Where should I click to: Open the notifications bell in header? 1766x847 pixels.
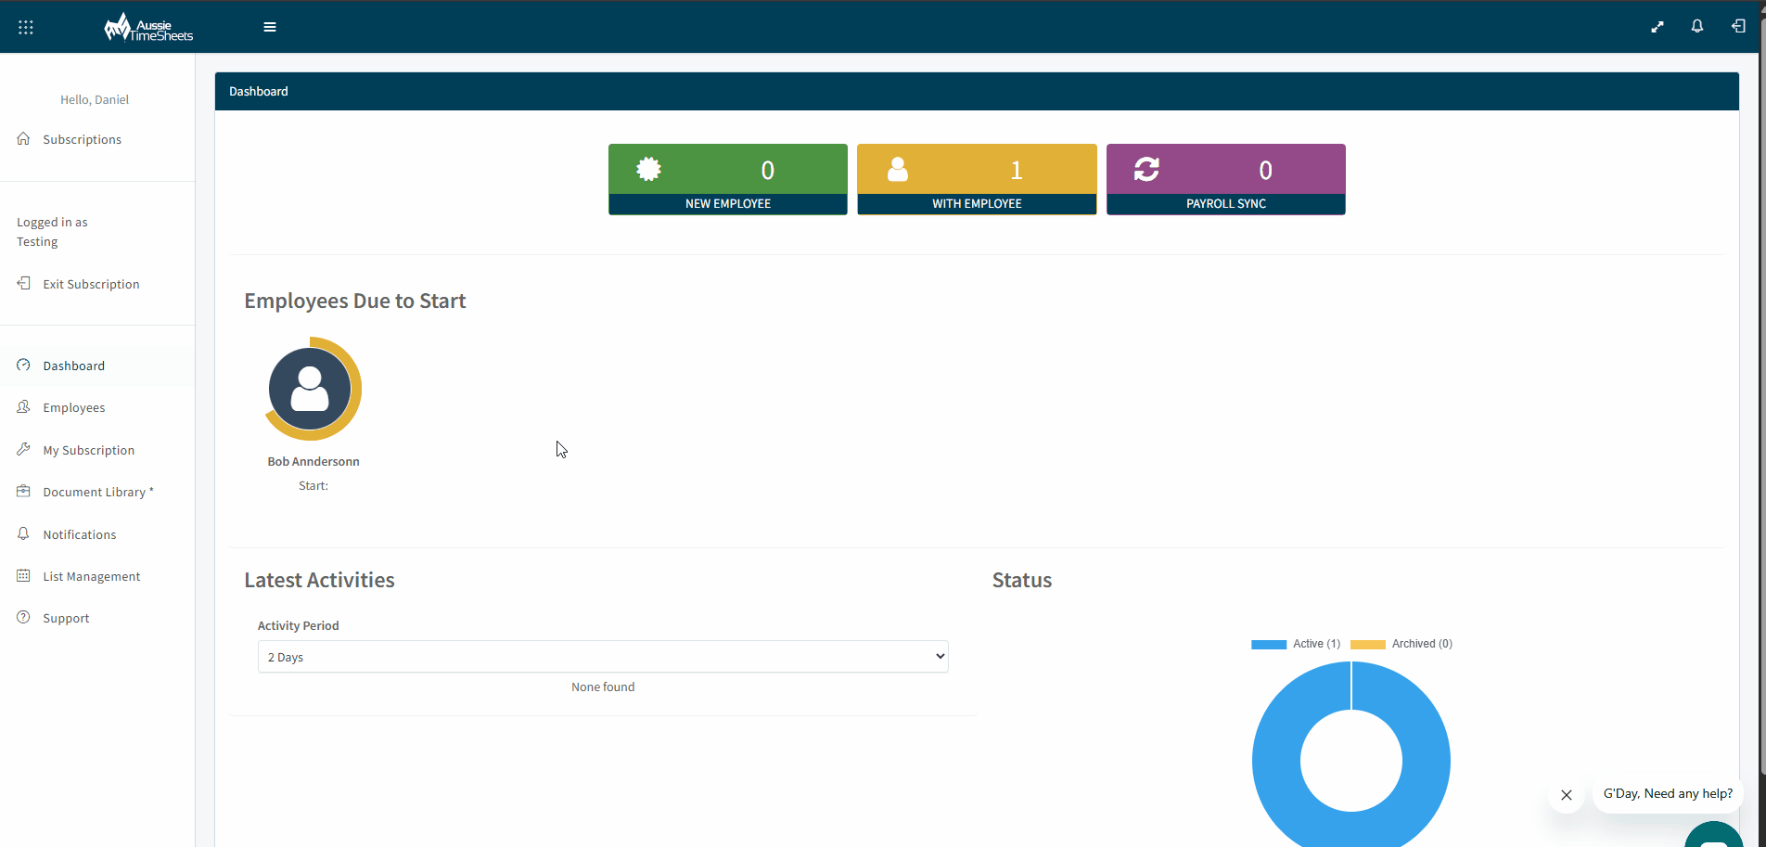pos(1697,26)
